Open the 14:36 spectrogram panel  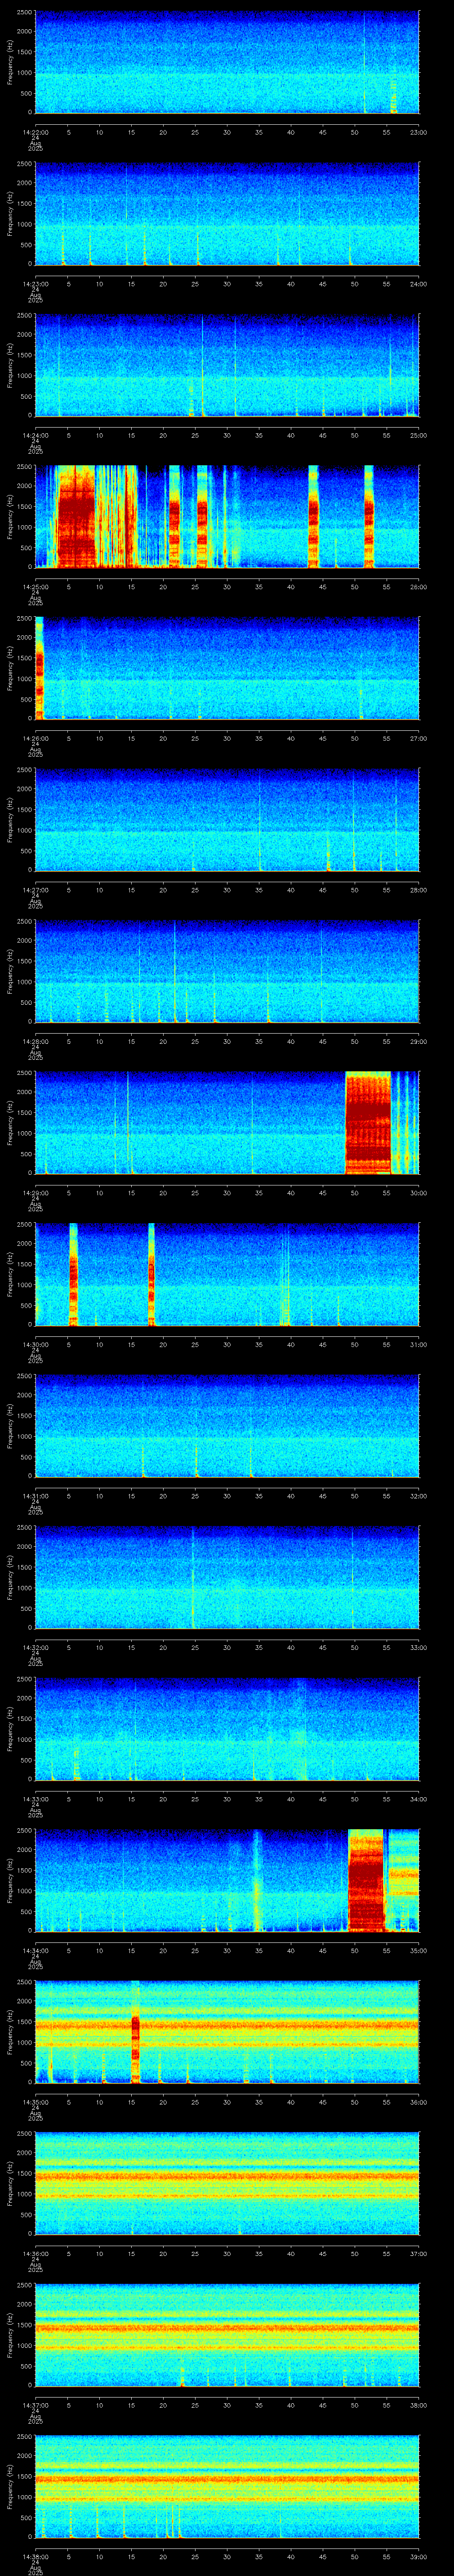227,2183
